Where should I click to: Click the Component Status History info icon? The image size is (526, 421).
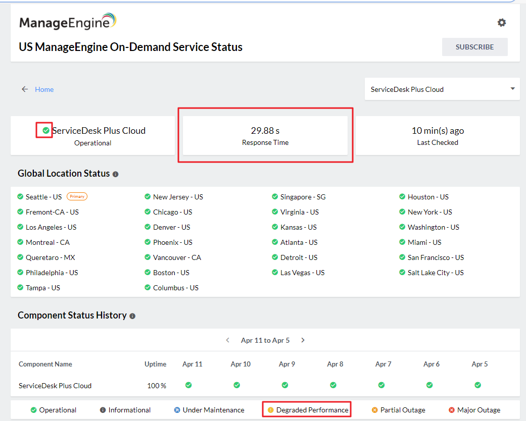point(132,316)
